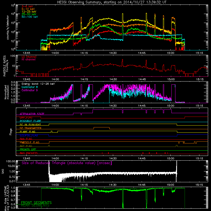The width and height of the screenshot is (211, 211).
Task: Click the SAS axis label
Action: [3, 171]
